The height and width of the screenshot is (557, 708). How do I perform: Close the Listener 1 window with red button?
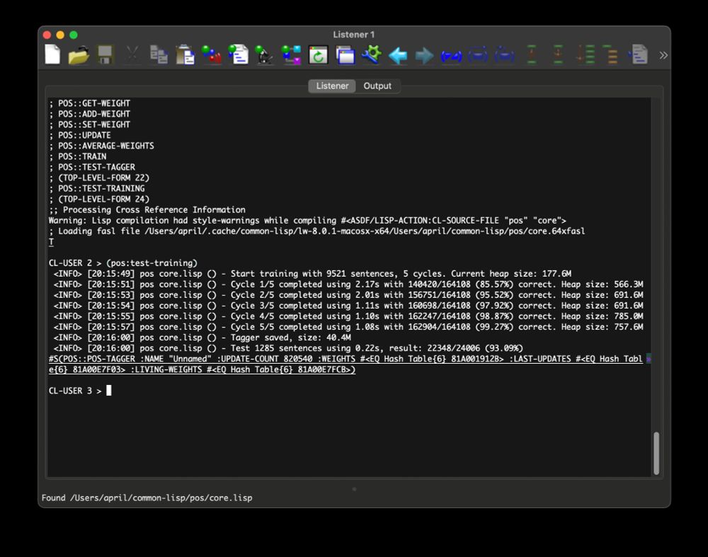coord(47,35)
